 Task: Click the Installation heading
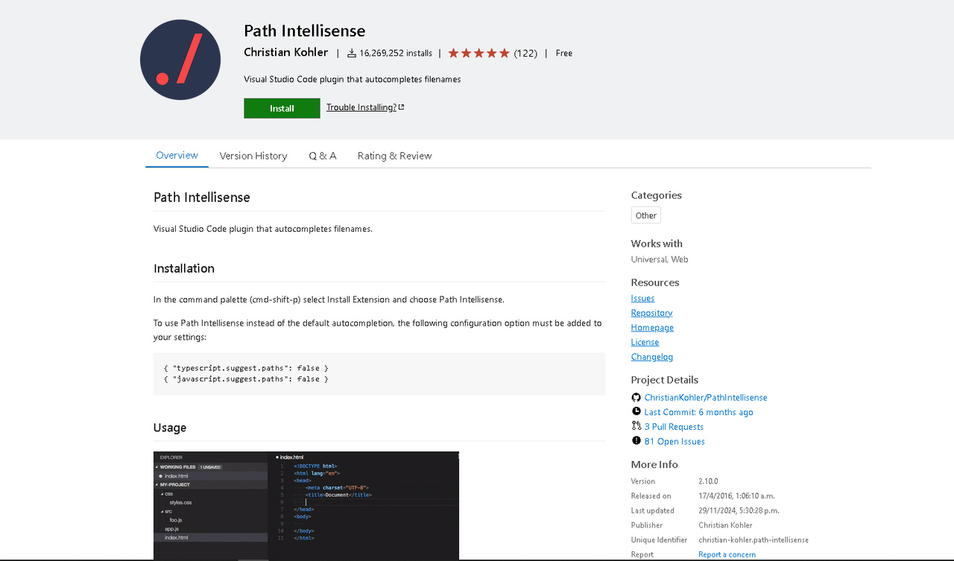184,268
